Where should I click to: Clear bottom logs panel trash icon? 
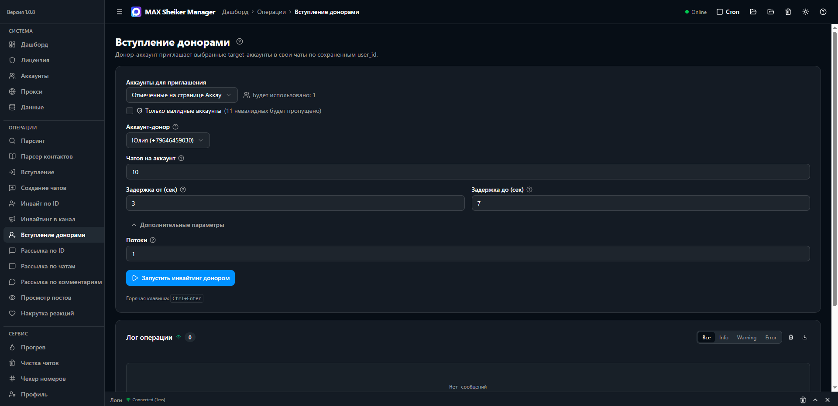point(803,399)
